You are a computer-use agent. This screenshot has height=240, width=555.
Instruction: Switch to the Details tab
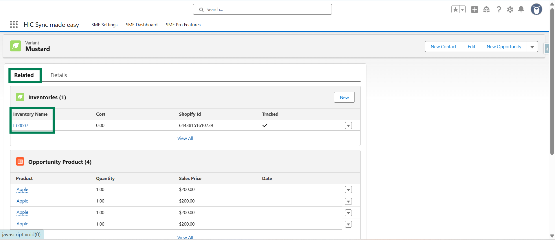tap(59, 75)
